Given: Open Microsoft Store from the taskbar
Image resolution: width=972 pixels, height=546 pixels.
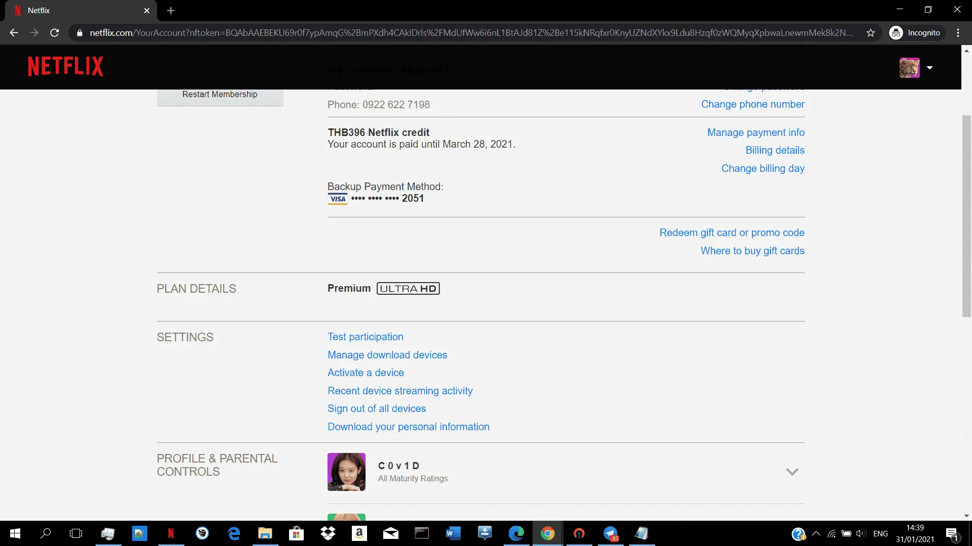Looking at the screenshot, I should [x=296, y=533].
